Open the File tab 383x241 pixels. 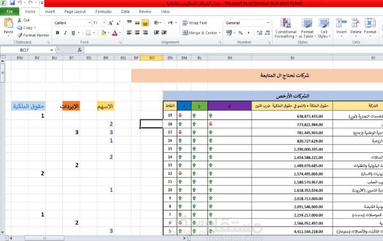click(10, 11)
